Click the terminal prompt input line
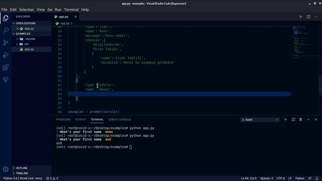322x181 pixels. point(94,147)
